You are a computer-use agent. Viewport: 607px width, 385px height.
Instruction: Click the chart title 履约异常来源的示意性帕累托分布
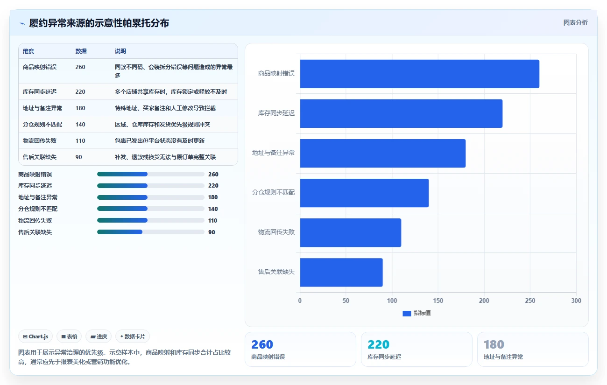[99, 23]
